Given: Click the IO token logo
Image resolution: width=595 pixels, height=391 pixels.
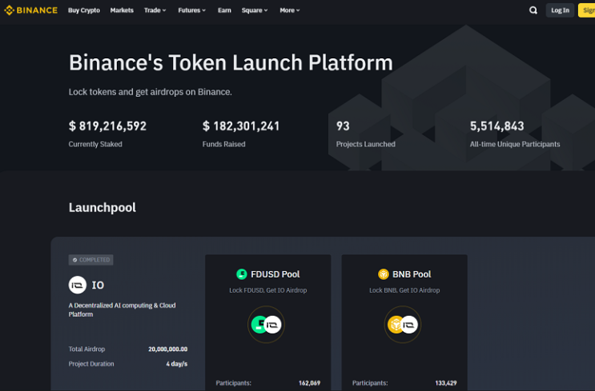Looking at the screenshot, I should [x=78, y=285].
